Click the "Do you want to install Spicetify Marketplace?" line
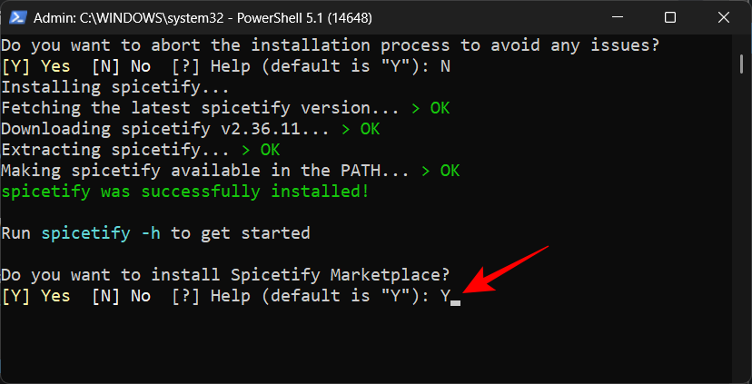Screen dimensions: 752x384 click(225, 275)
